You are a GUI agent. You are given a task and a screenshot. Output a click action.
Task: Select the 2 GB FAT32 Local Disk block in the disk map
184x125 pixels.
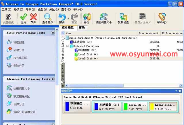(135, 107)
